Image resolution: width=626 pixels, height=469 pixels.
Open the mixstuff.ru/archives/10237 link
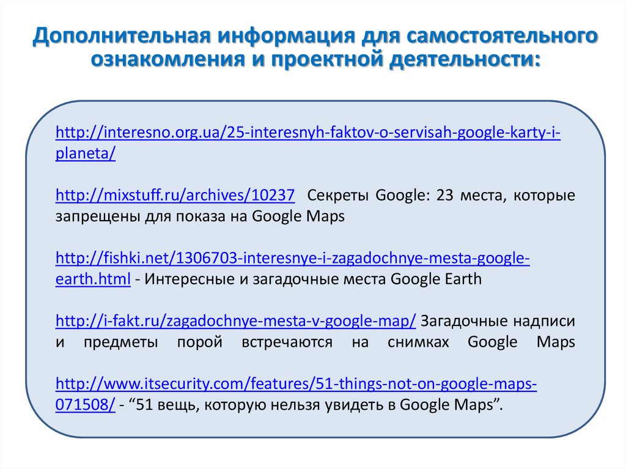175,195
